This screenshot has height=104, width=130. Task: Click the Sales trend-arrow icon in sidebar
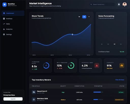[x=4, y=24]
